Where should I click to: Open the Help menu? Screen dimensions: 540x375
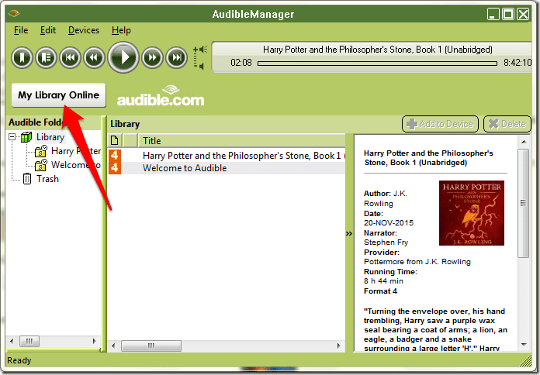[121, 30]
